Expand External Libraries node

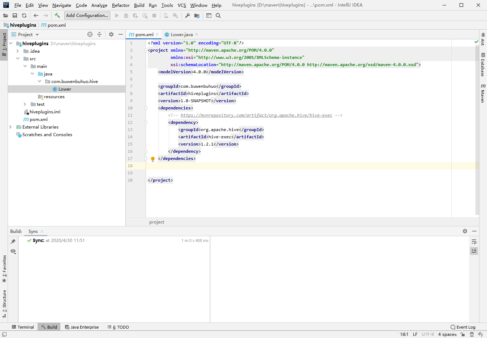pyautogui.click(x=10, y=127)
